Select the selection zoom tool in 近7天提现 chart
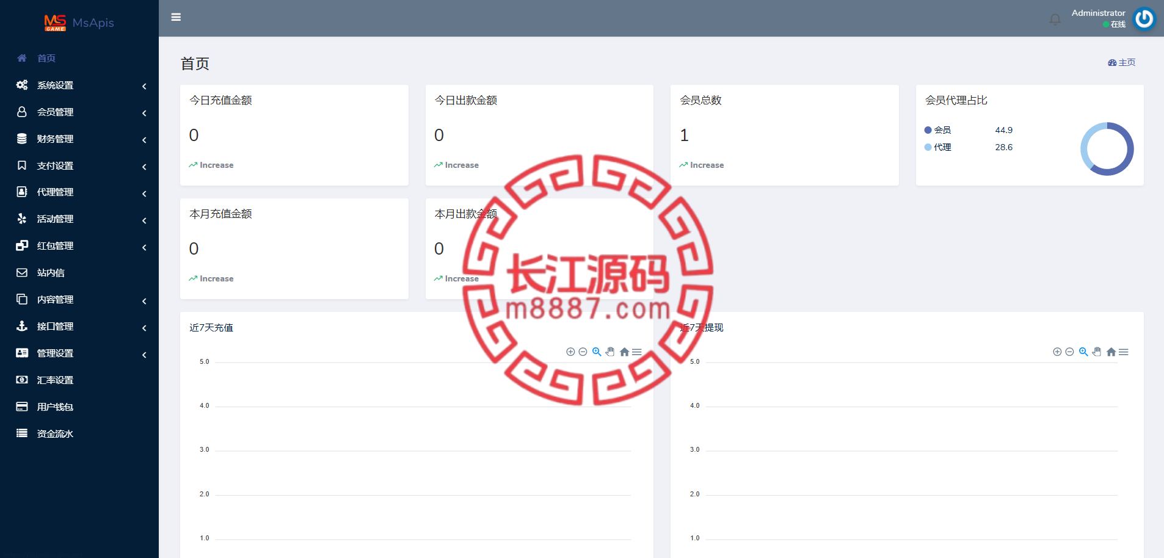Image resolution: width=1164 pixels, height=558 pixels. (1083, 352)
